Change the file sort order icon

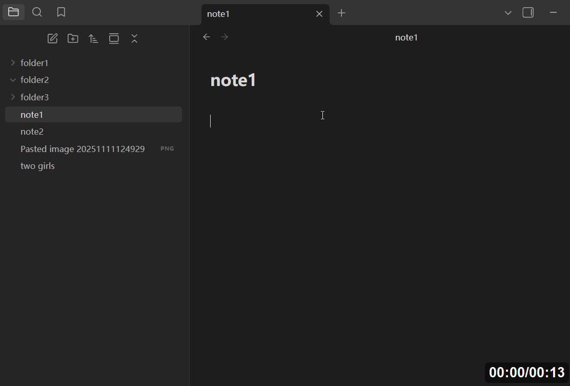93,38
